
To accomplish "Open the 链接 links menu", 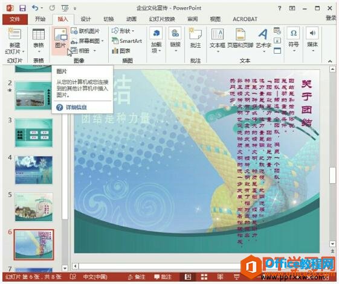I will [175, 40].
